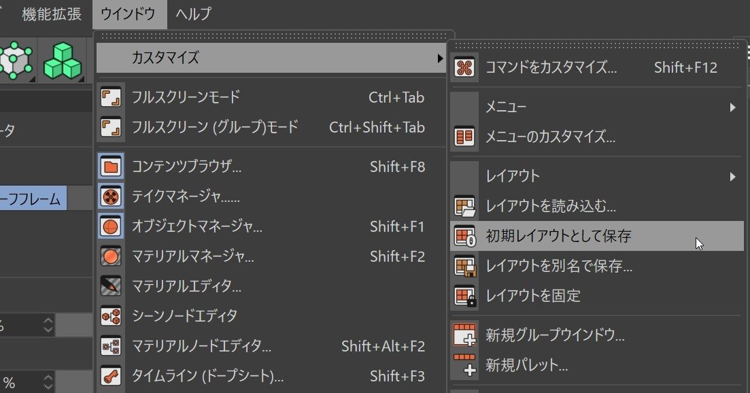This screenshot has width=750, height=393.
Task: Click the シーンノードエディタ icon
Action: (111, 316)
